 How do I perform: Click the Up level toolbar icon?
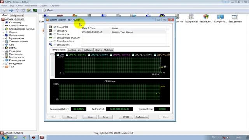pos(17,10)
